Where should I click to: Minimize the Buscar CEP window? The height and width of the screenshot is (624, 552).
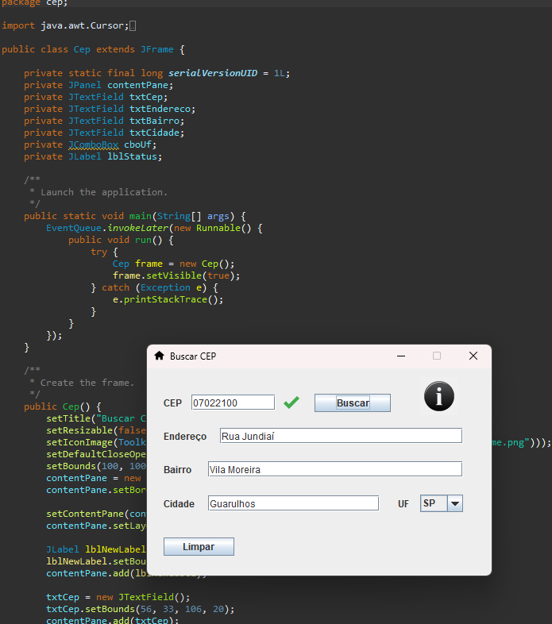[x=401, y=356]
